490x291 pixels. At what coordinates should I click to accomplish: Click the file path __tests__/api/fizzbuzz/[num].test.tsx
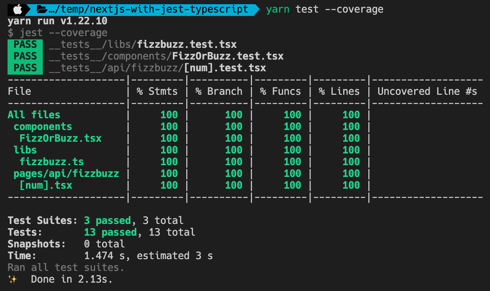(157, 68)
